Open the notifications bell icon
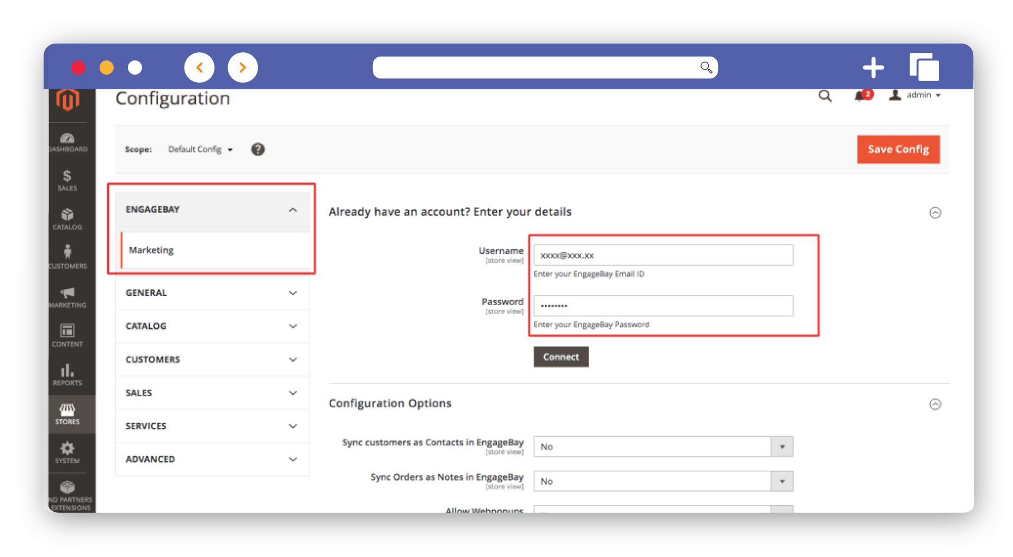The image size is (1013, 557). point(861,96)
